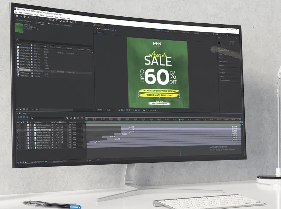The height and width of the screenshot is (209, 281).
Task: Take snapshot with the camera icon
Action: [x=144, y=110]
